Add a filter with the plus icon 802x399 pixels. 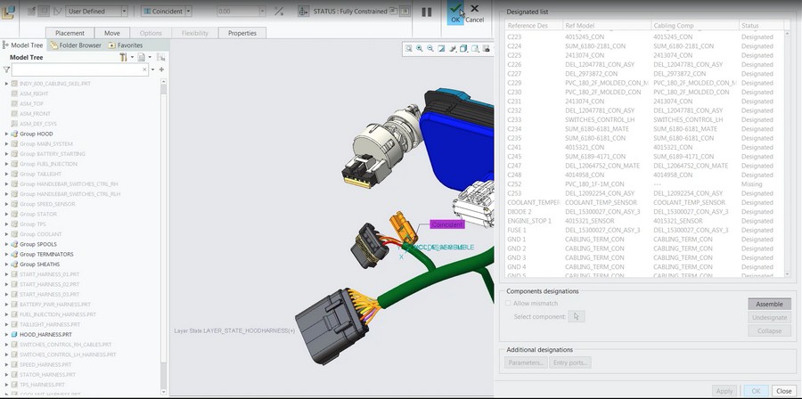click(161, 69)
